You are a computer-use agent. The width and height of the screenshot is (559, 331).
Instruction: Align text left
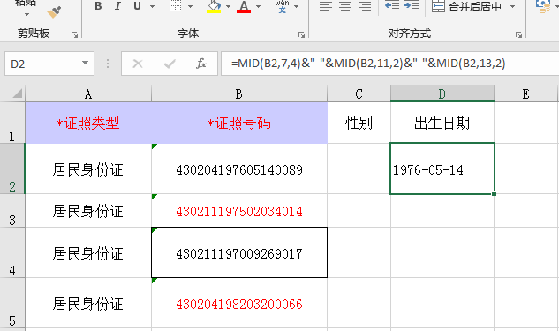tap(326, 6)
